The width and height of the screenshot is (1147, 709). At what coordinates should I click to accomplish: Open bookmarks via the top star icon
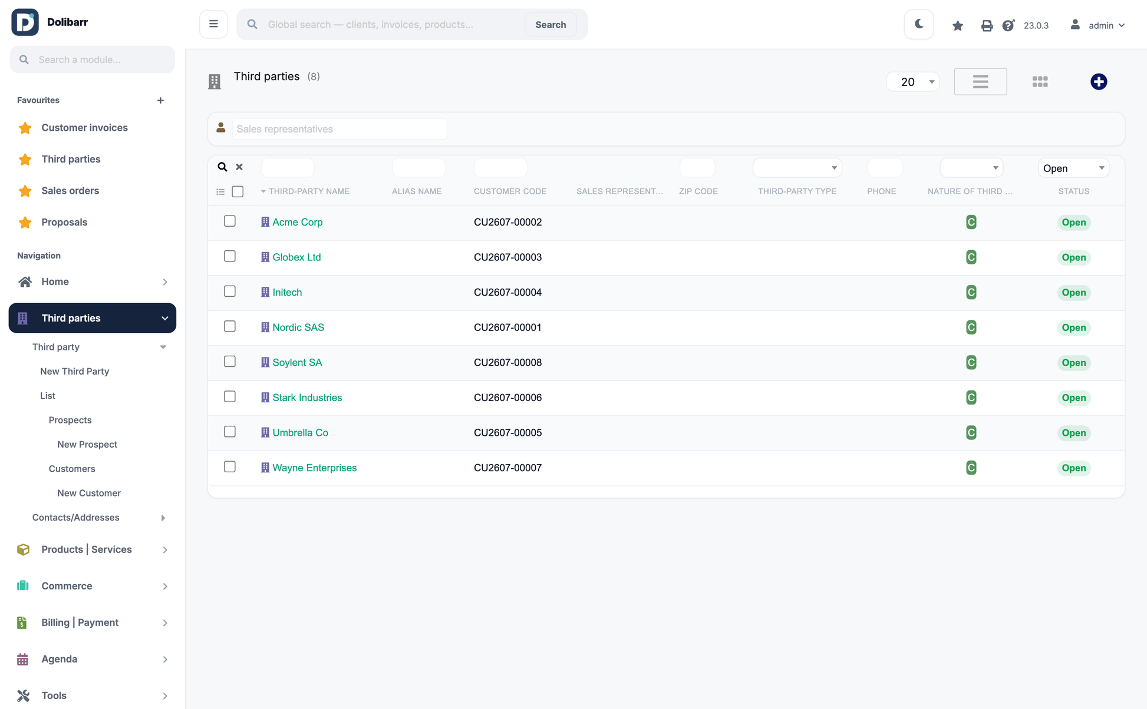958,25
